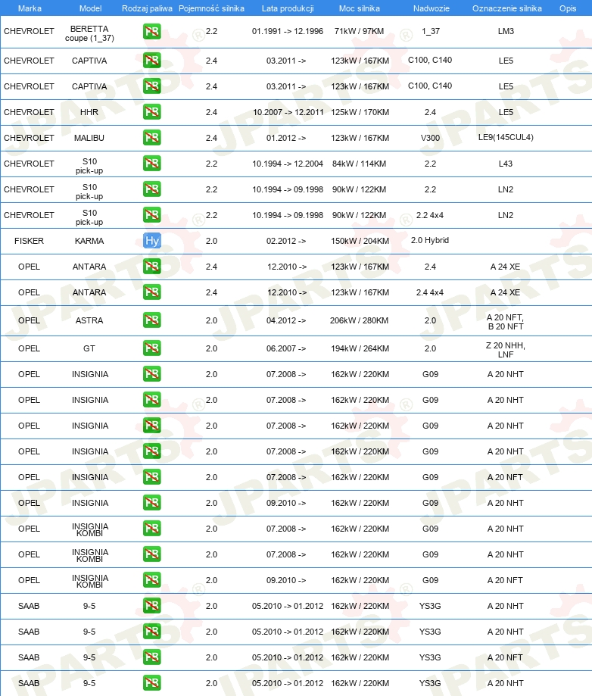Click the 04.2012 -> production date cell
The height and width of the screenshot is (696, 592).
pyautogui.click(x=286, y=320)
